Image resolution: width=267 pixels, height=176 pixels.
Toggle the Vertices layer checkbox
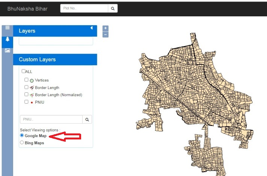26,80
